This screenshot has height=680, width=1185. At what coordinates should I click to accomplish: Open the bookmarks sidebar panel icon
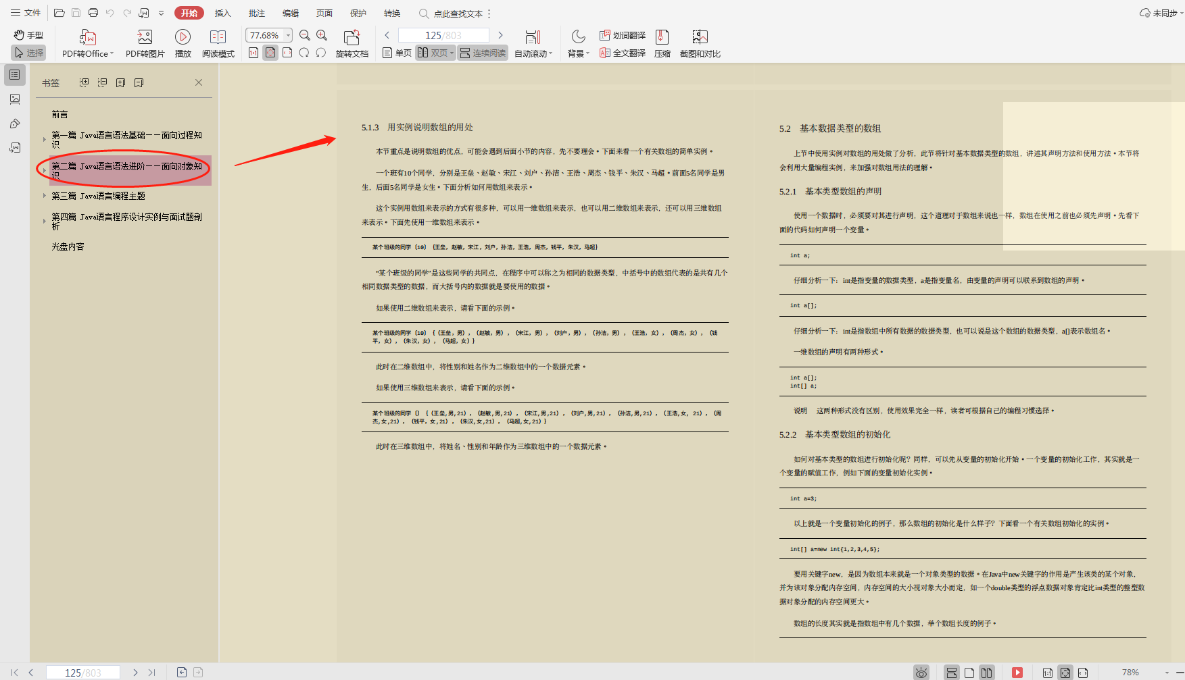click(15, 75)
